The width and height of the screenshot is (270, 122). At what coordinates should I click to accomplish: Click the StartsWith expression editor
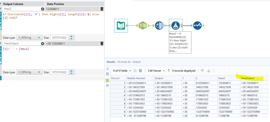(x=53, y=23)
